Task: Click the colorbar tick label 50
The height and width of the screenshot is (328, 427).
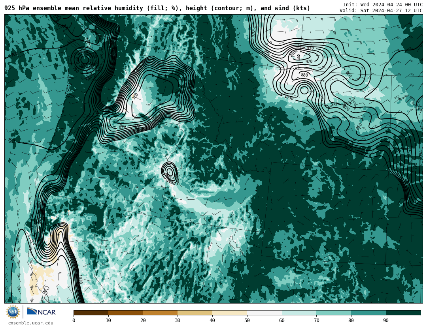Action: (247, 321)
